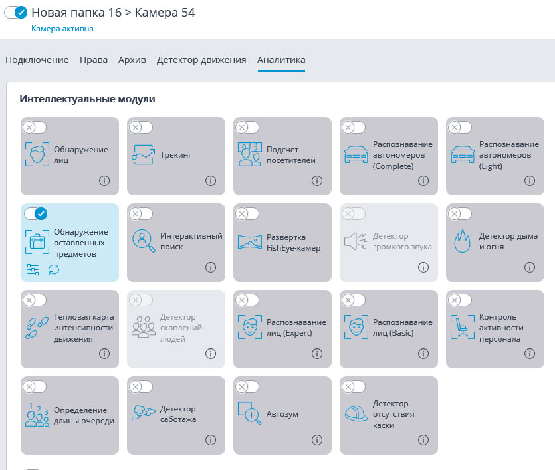Screen dimensions: 555x470
Task: Turn off Обнаружение оставленных предметов toggle
Action: (35, 213)
